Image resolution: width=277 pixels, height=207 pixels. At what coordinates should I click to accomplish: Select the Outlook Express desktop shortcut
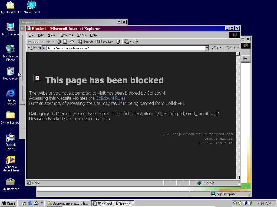click(11, 142)
